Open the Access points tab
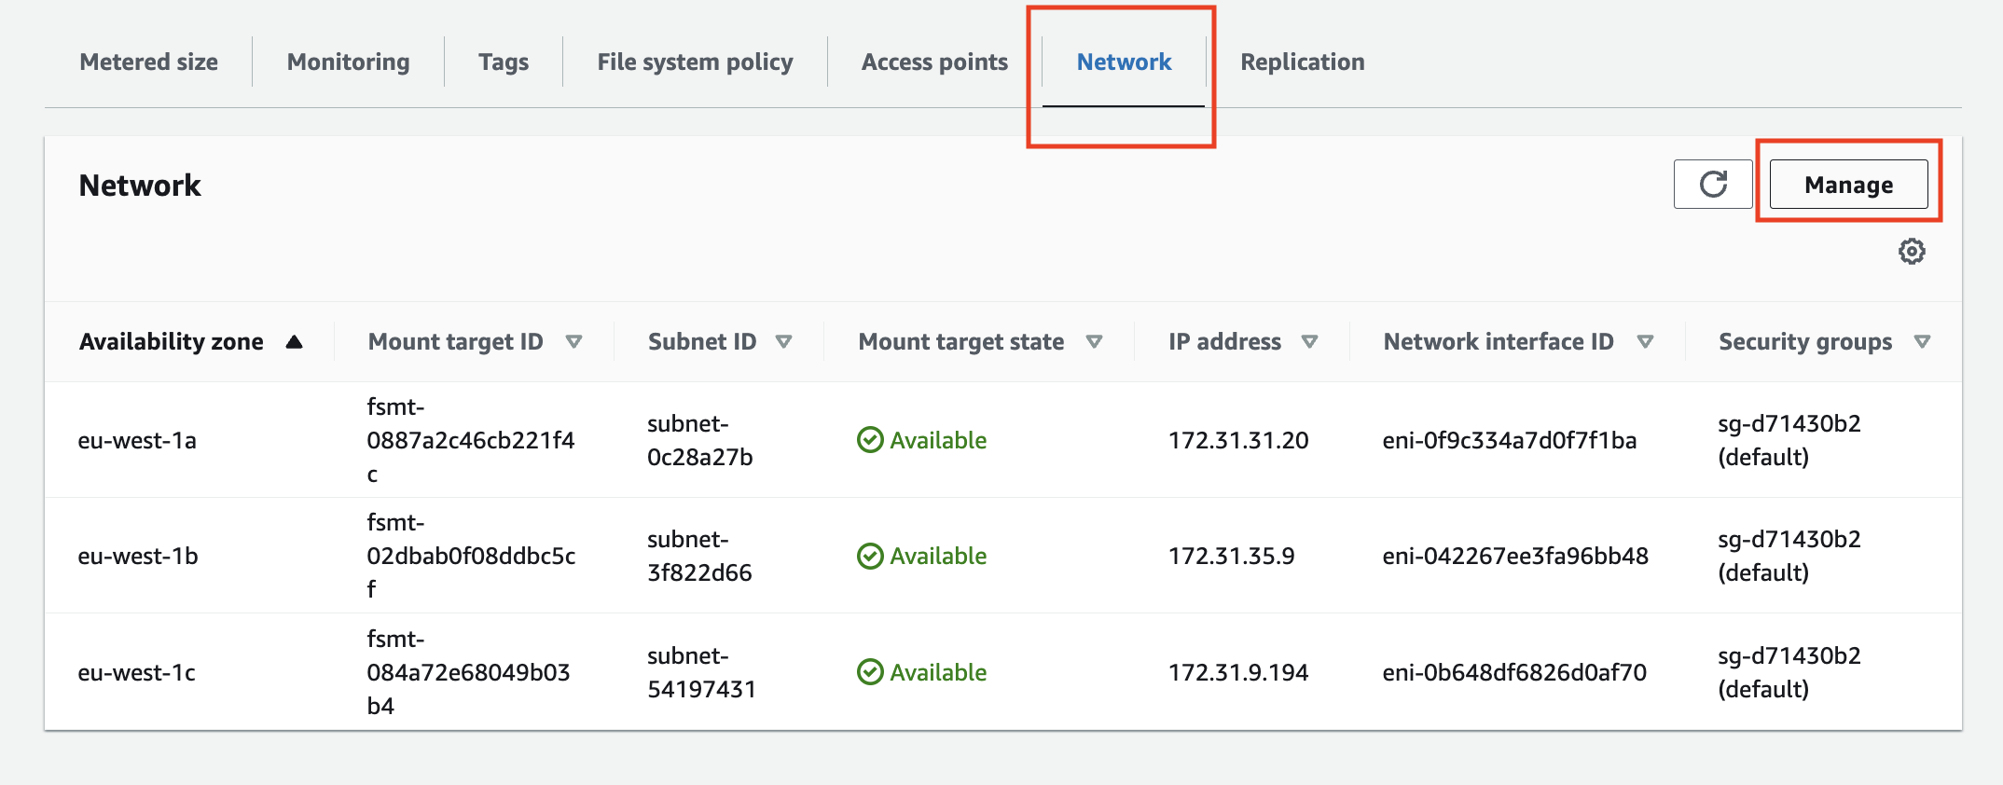Viewport: 2003px width, 785px height. point(934,62)
